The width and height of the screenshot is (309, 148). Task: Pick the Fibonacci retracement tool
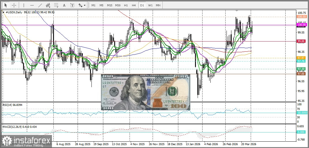tap(56, 5)
